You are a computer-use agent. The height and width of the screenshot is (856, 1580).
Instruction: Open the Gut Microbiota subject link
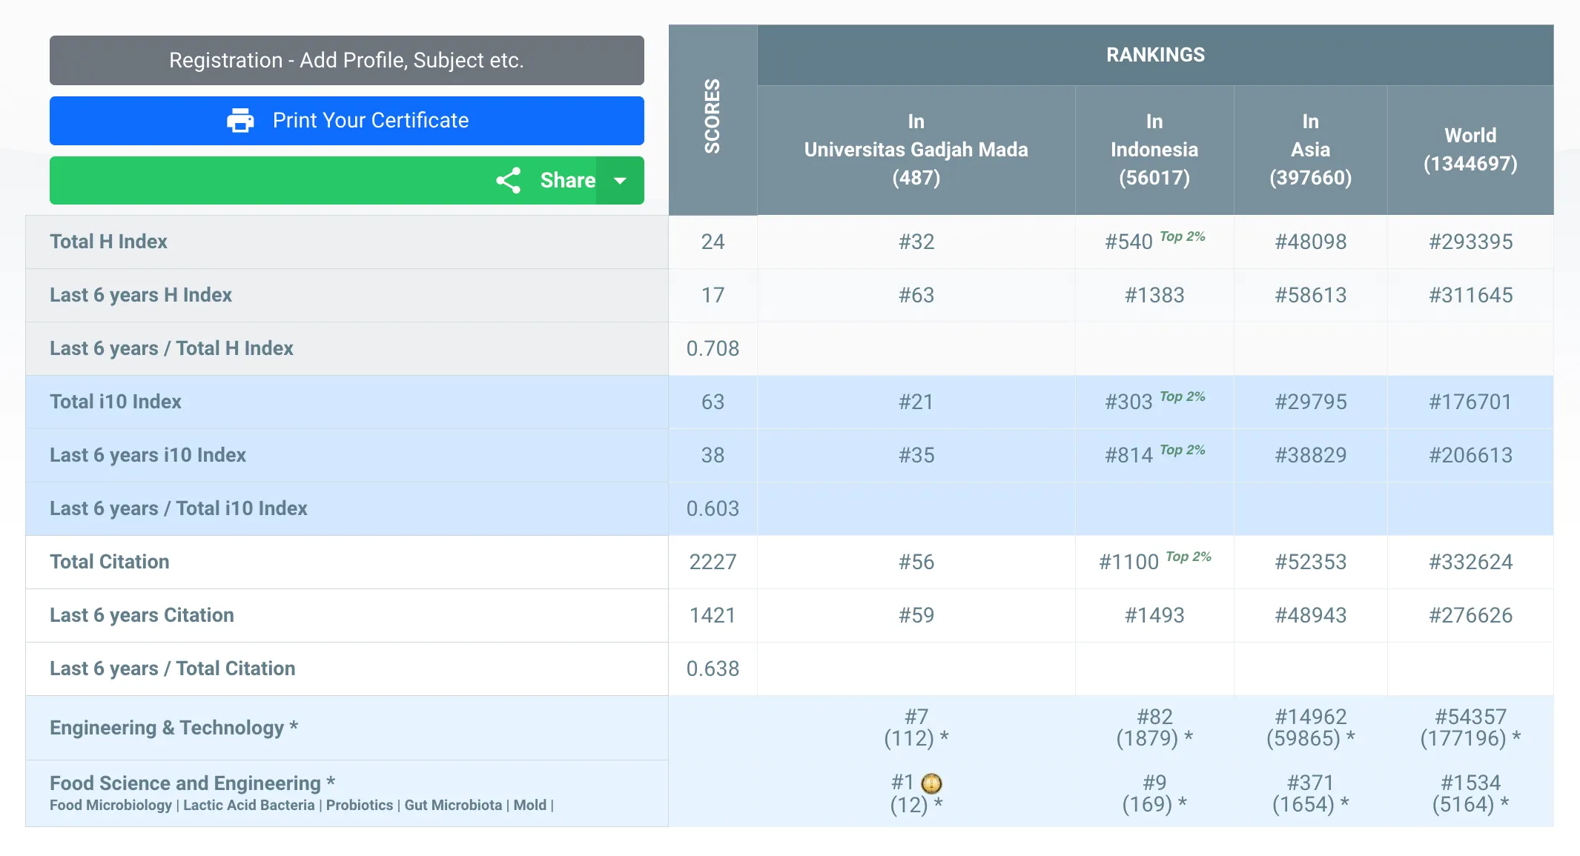(x=453, y=805)
